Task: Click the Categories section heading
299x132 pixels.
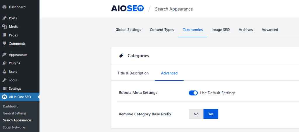Action: (138, 56)
